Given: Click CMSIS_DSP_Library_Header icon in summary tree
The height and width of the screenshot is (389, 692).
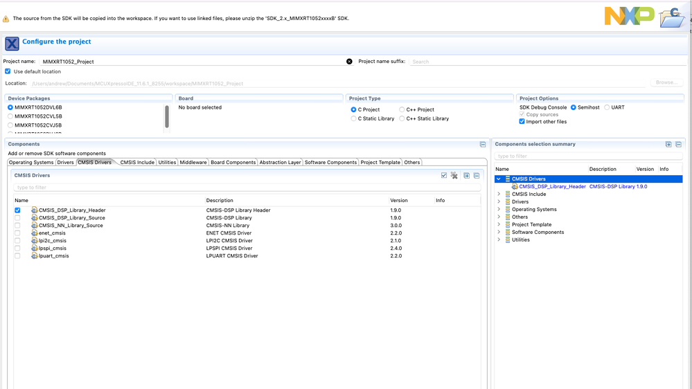Looking at the screenshot, I should click(515, 187).
